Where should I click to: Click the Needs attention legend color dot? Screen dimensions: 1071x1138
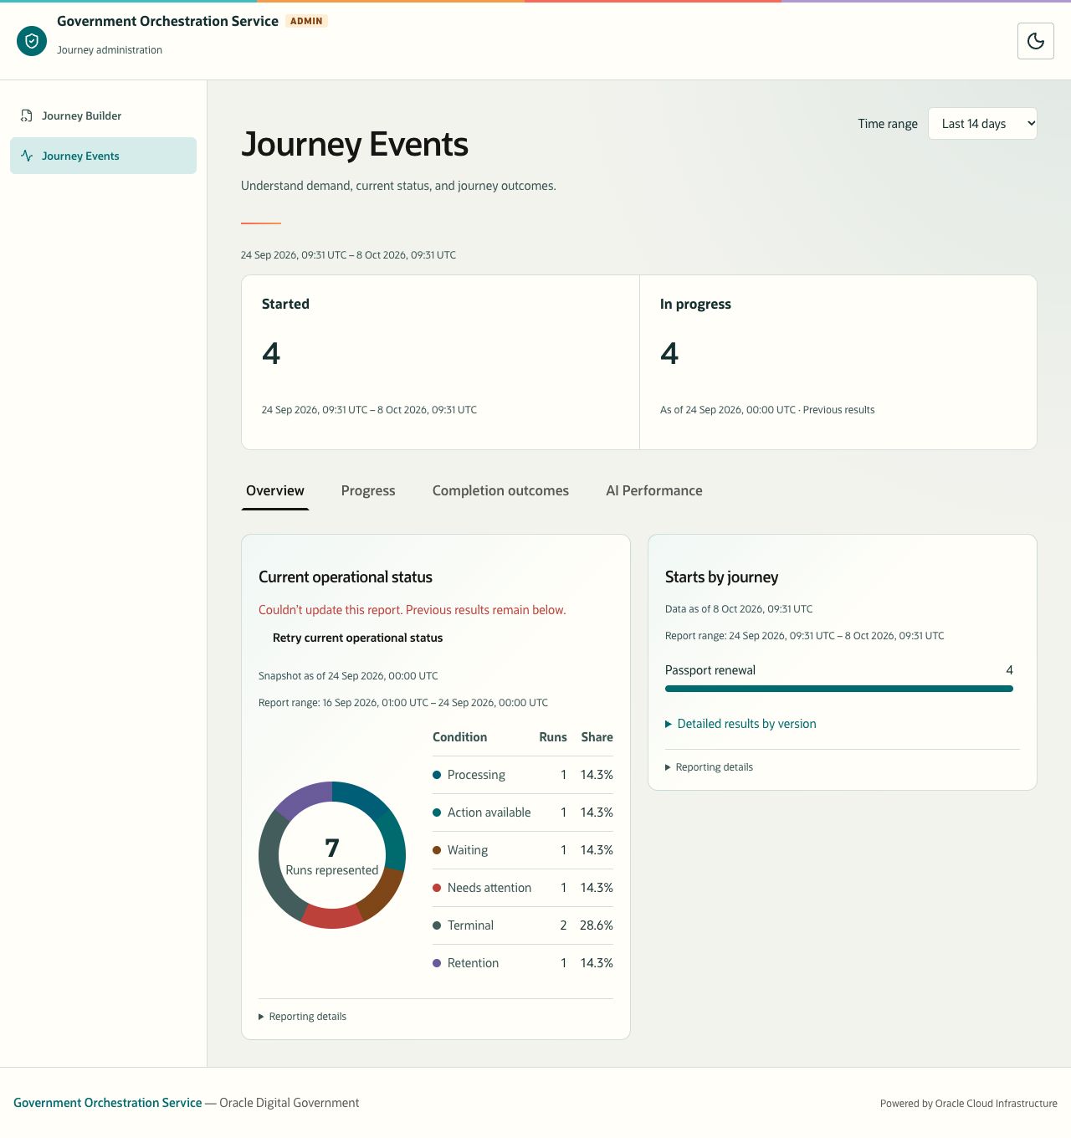[437, 888]
